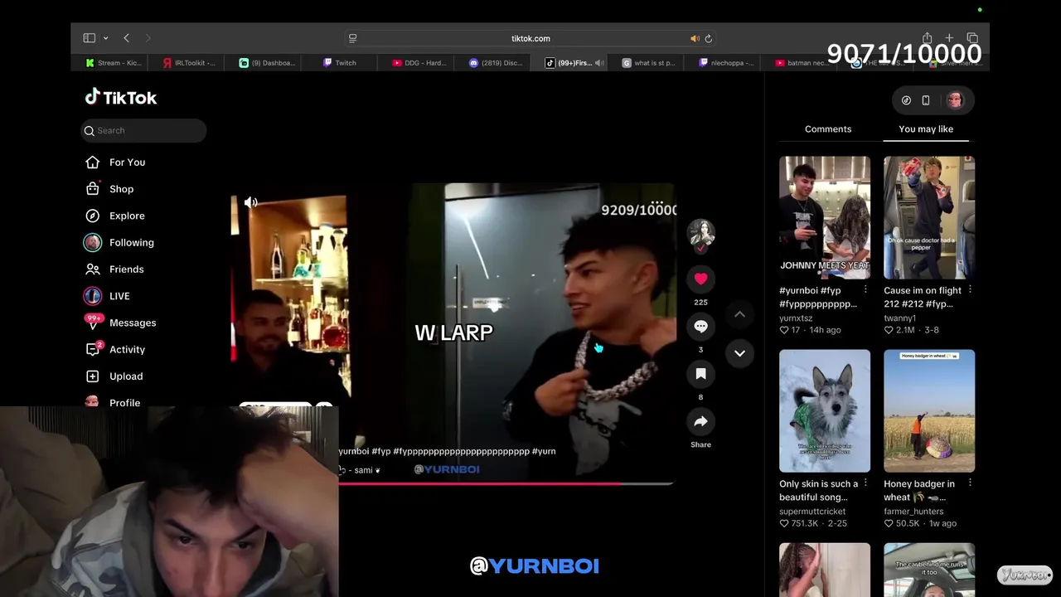Click the For You home icon
This screenshot has width=1061, height=597.
[93, 163]
